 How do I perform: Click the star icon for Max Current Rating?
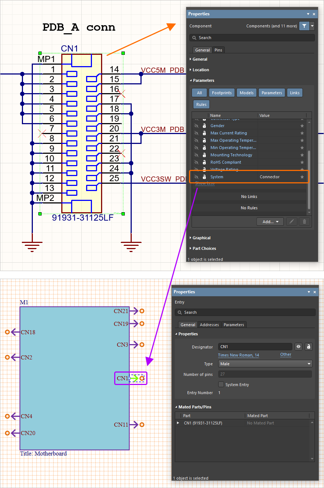coord(302,133)
